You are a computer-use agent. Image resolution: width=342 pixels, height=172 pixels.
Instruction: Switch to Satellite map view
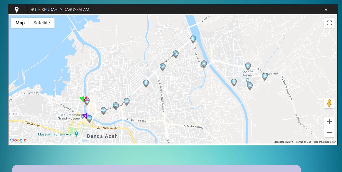click(x=42, y=23)
